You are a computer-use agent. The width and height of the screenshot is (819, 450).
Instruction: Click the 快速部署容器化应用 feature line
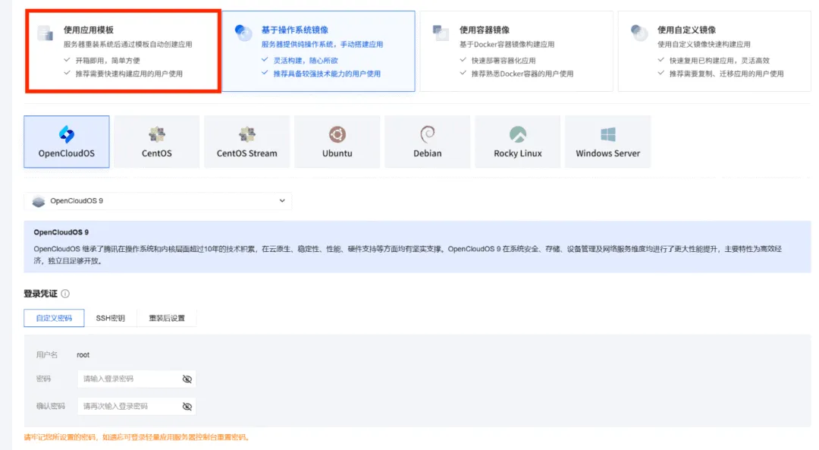pyautogui.click(x=504, y=61)
